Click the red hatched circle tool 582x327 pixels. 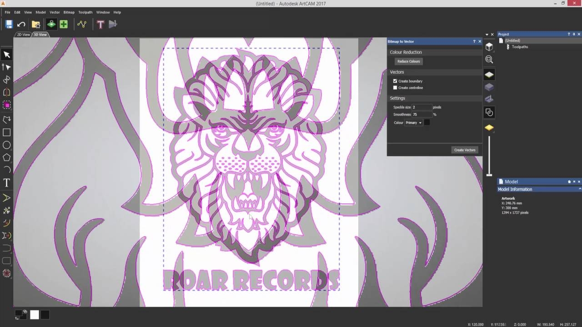[x=7, y=273]
